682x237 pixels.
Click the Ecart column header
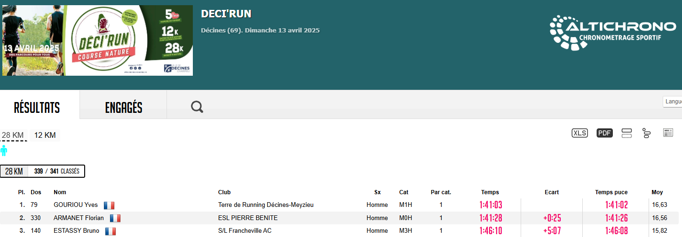(x=552, y=192)
